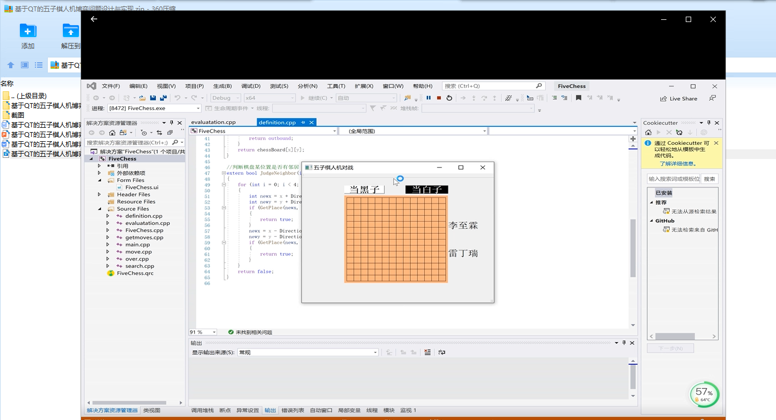Open FiveChess.ui in Solution Explorer
This screenshot has width=776, height=420.
click(142, 187)
